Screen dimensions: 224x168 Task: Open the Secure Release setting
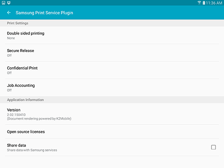coord(112,53)
